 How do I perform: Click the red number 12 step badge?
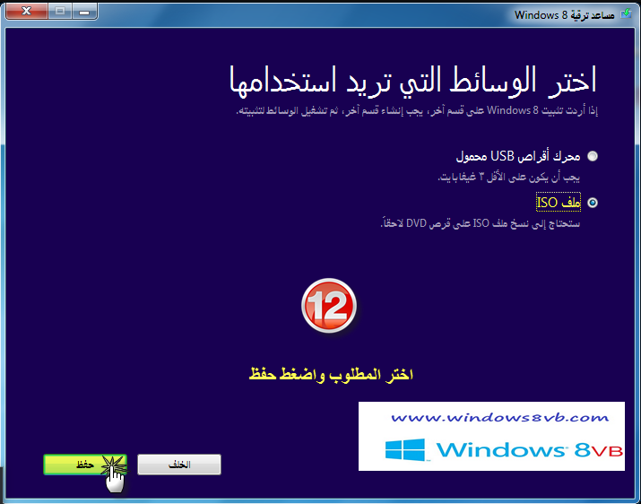pyautogui.click(x=329, y=308)
